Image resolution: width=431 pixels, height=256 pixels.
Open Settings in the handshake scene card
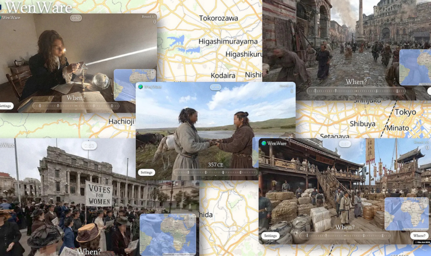coord(147,172)
